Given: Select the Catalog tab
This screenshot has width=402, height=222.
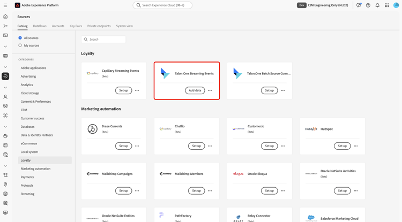Looking at the screenshot, I should [23, 26].
